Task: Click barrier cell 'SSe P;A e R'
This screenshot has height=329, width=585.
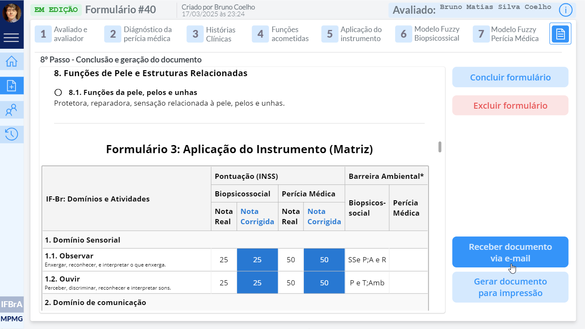Action: [368, 260]
